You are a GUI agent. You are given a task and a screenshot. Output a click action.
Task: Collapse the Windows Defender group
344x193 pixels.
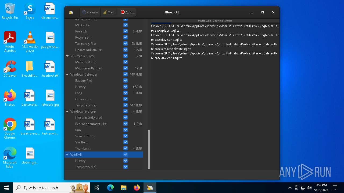click(67, 75)
